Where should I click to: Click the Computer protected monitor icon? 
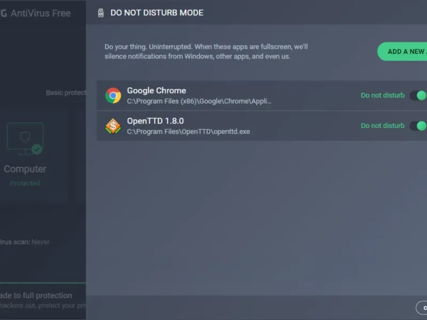[x=25, y=139]
